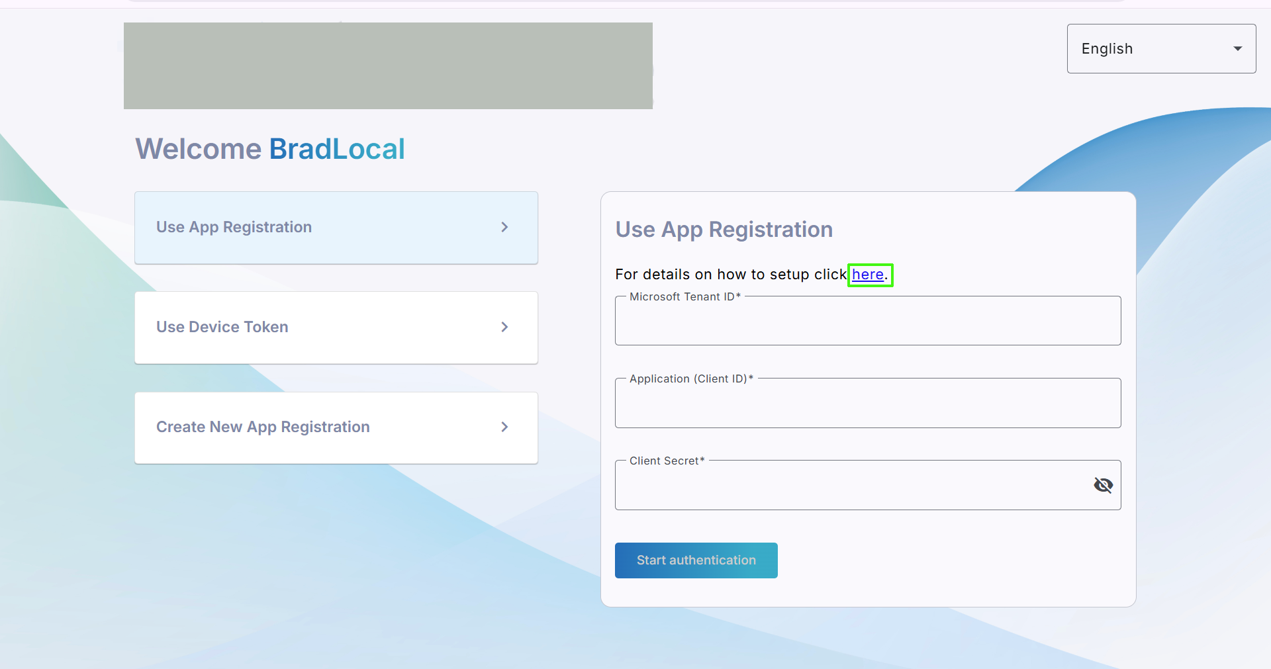1271x669 pixels.
Task: Click the Microsoft Tenant ID label
Action: [684, 296]
